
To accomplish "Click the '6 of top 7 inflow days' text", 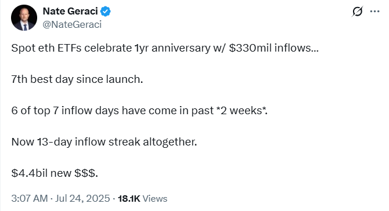I will pyautogui.click(x=65, y=111).
